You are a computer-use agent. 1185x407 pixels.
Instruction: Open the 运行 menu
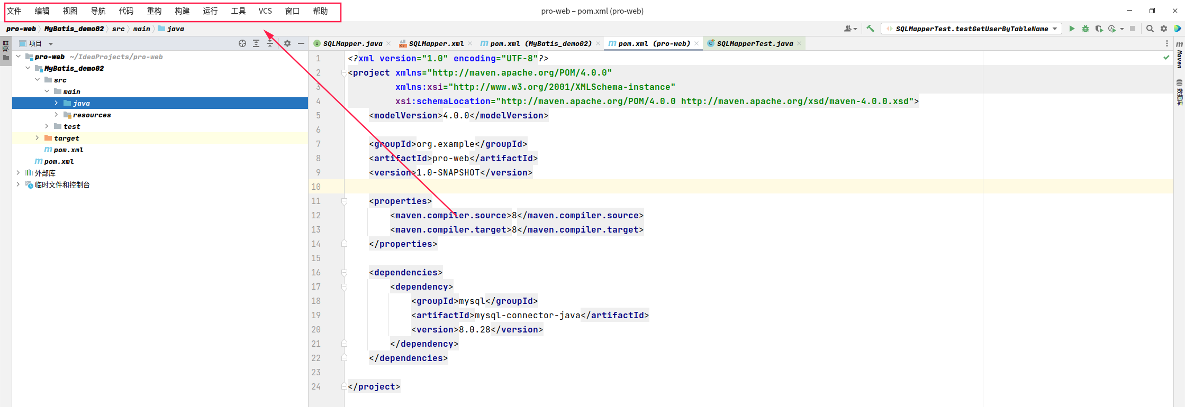(210, 11)
